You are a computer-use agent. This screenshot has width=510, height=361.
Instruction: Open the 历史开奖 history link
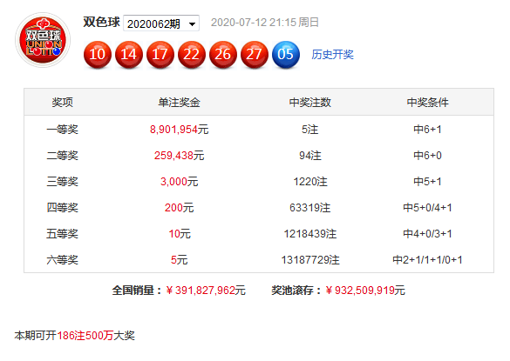[332, 54]
